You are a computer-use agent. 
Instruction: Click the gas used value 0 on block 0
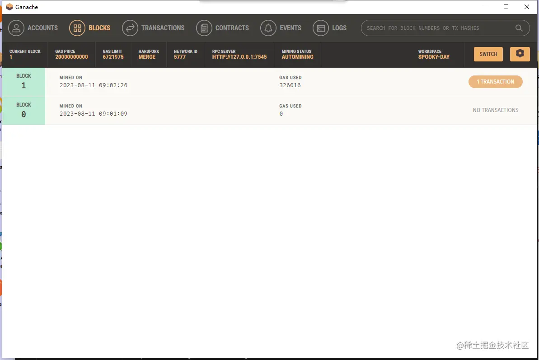281,114
